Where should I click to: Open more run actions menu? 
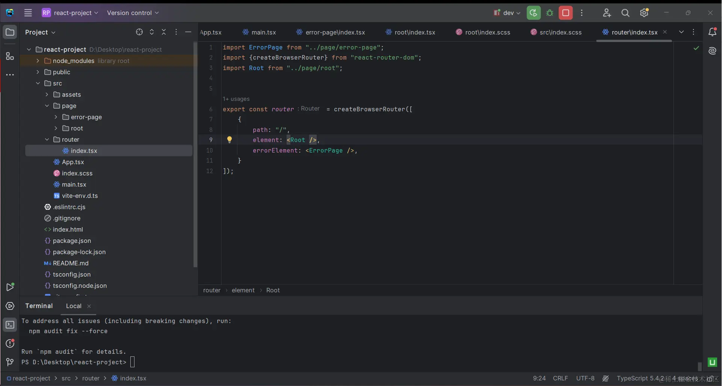(582, 13)
